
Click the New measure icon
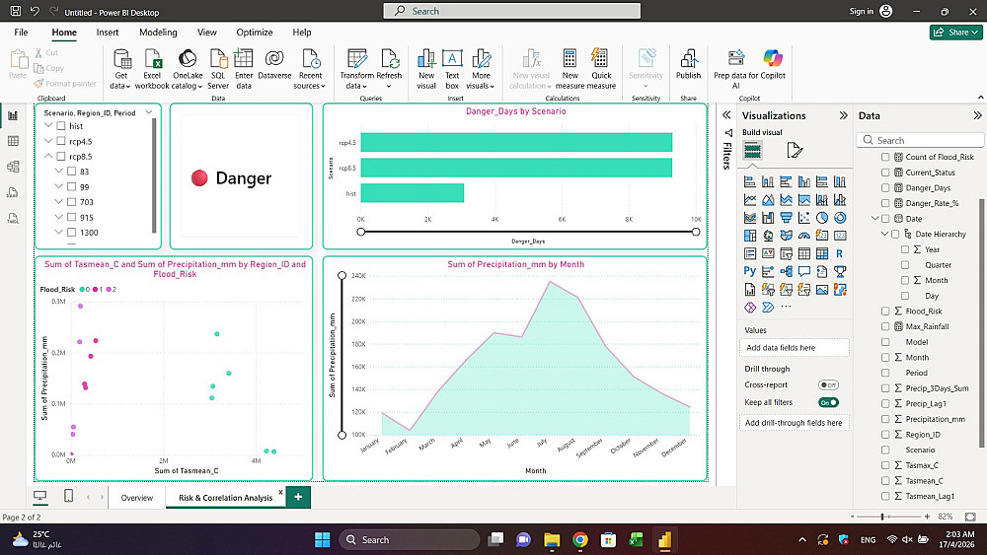point(569,59)
